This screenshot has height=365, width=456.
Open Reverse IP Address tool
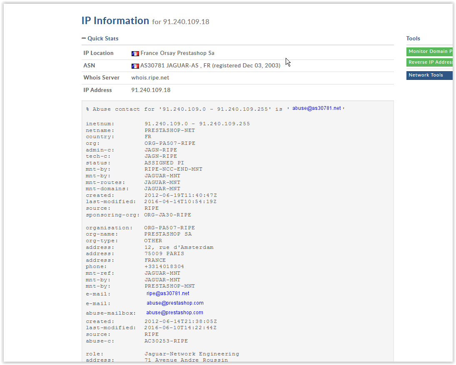click(x=429, y=62)
